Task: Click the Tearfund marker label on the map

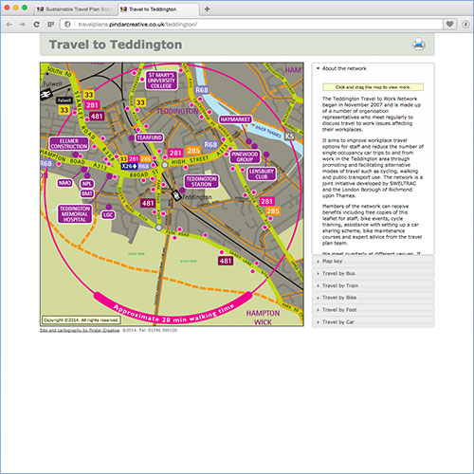Action: click(150, 137)
